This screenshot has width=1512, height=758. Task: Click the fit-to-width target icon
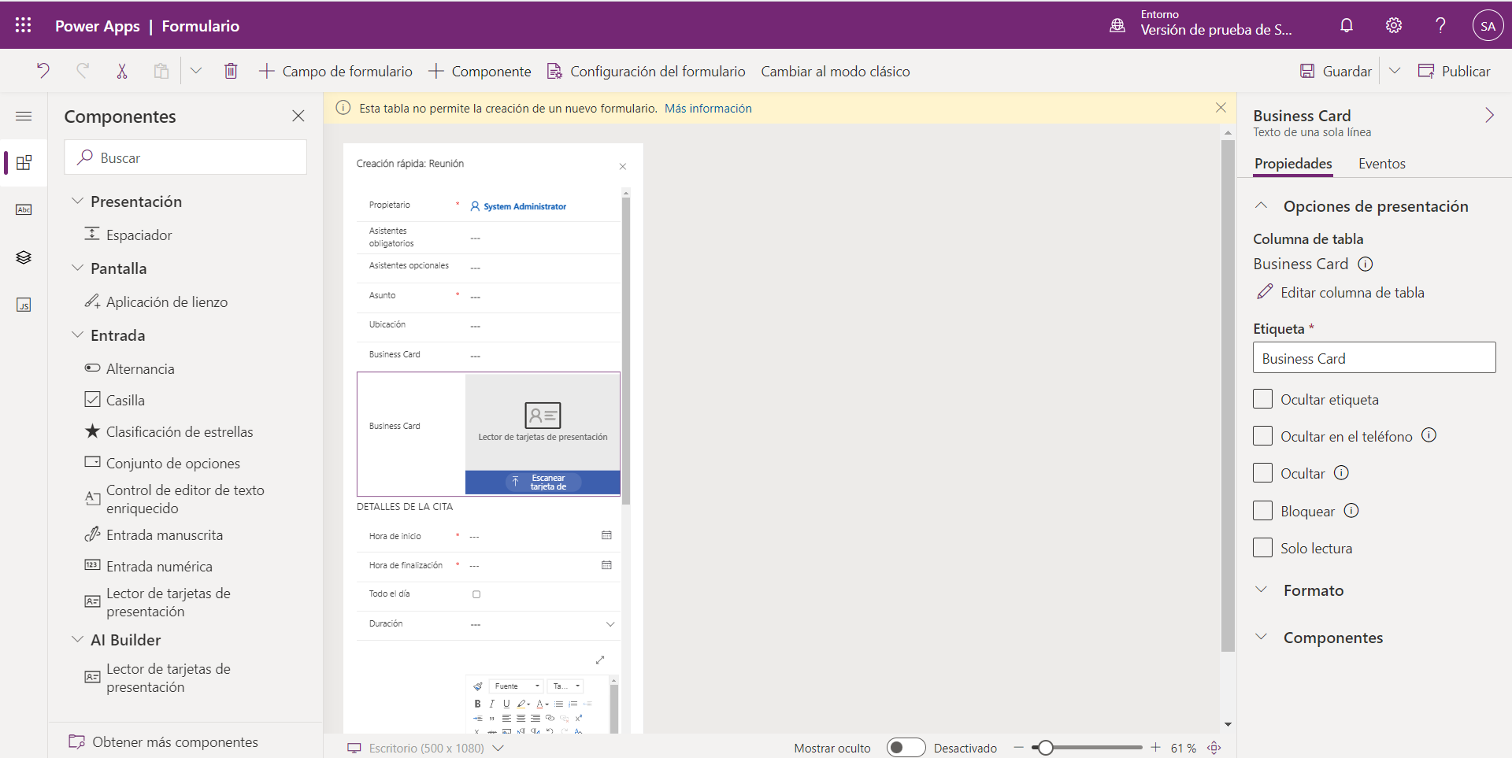click(x=1214, y=748)
